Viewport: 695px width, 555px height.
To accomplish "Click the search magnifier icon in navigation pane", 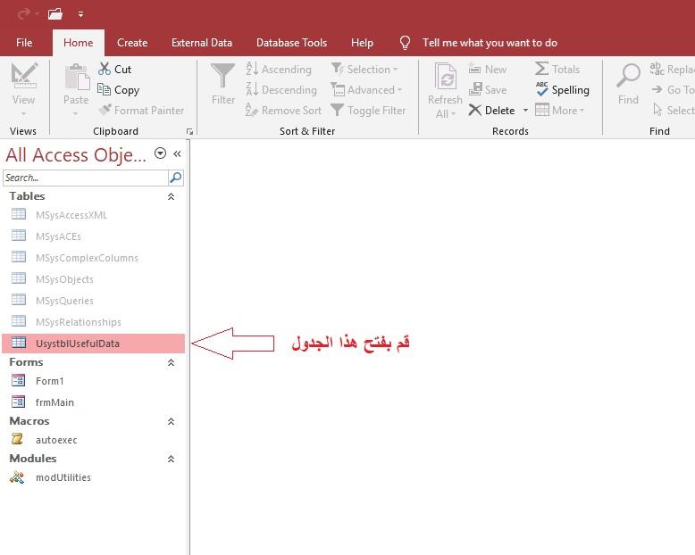I will coord(176,178).
